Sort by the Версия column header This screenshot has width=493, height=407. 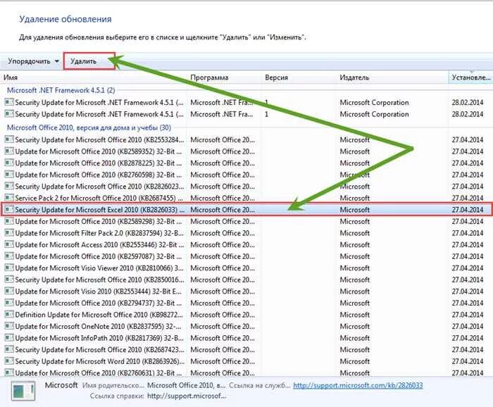(299, 77)
